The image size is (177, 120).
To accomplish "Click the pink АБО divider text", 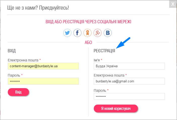I will tap(88, 42).
